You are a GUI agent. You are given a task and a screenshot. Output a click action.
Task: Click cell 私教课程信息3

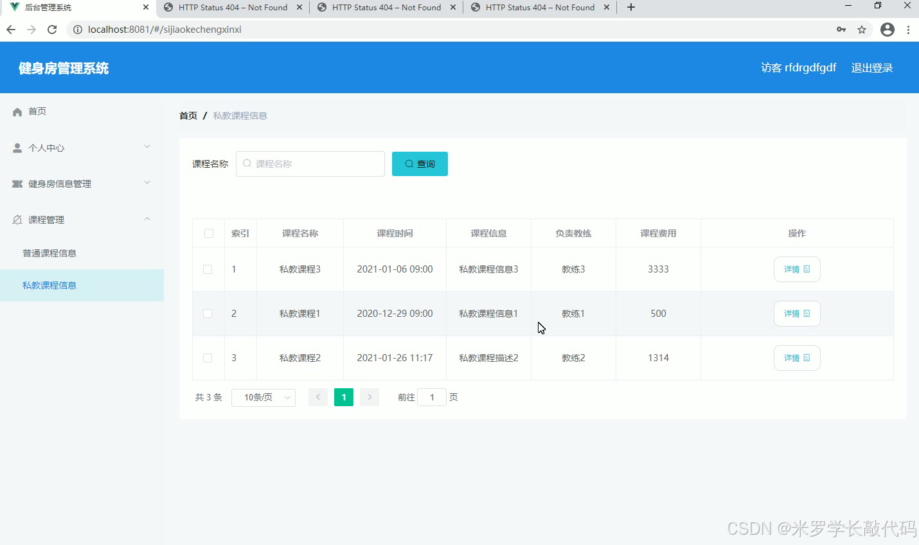[x=488, y=269]
